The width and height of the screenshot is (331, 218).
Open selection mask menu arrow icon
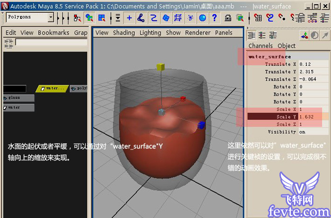coord(118,18)
